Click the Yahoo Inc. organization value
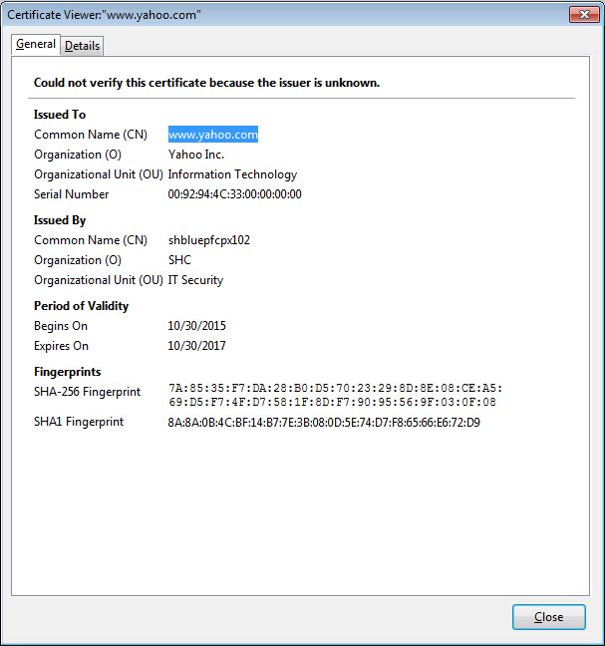 (x=196, y=155)
